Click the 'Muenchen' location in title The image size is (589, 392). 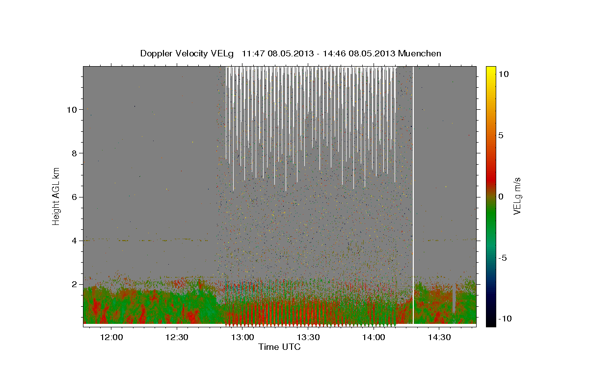pyautogui.click(x=420, y=53)
